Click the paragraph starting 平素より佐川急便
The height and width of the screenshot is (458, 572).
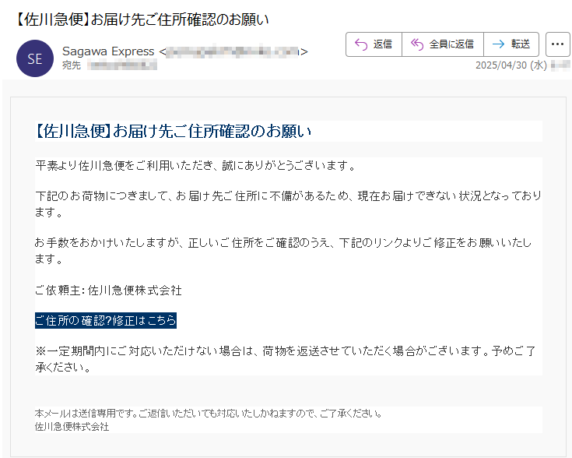point(195,166)
